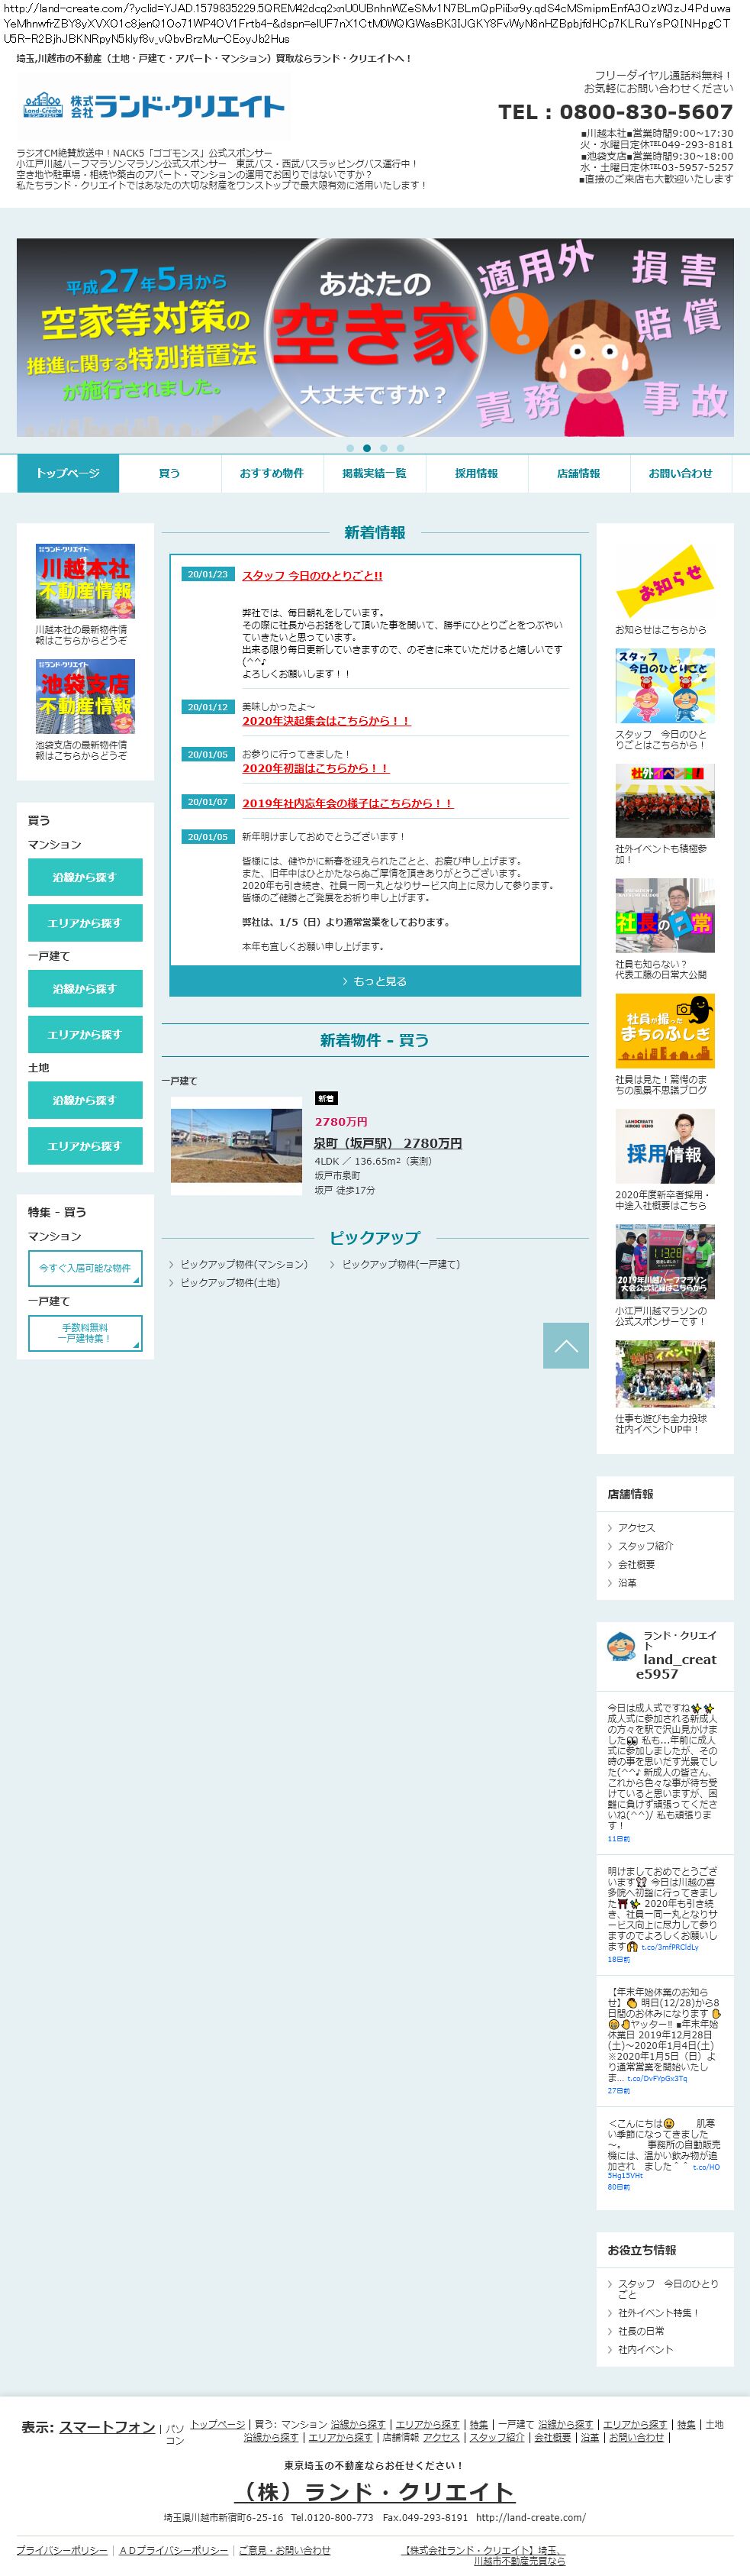This screenshot has width=750, height=2576.
Task: Open アクセス under 店舗情報
Action: (x=636, y=1527)
